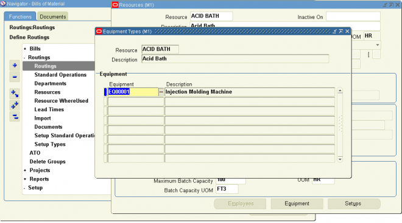The height and width of the screenshot is (223, 402).
Task: Click the EQ00001 equipment field
Action: (133, 92)
